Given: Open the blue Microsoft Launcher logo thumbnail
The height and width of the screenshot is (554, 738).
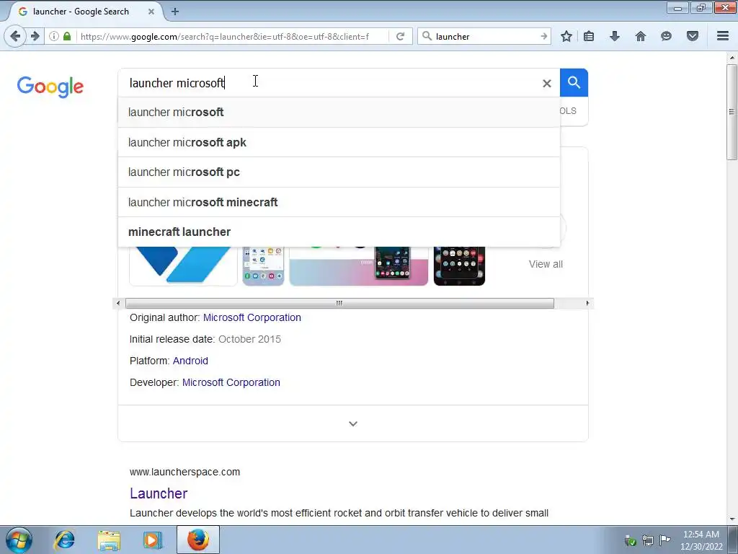Looking at the screenshot, I should point(183,266).
